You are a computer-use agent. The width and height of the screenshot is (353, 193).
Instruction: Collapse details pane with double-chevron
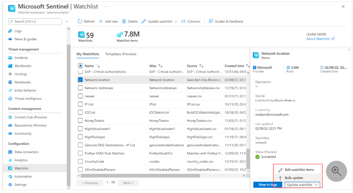(x=349, y=50)
